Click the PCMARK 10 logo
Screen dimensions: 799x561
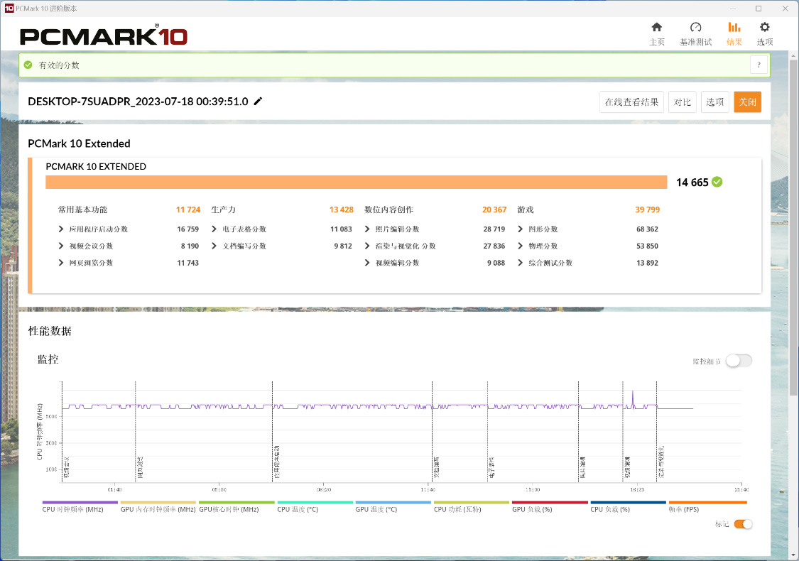pyautogui.click(x=104, y=36)
